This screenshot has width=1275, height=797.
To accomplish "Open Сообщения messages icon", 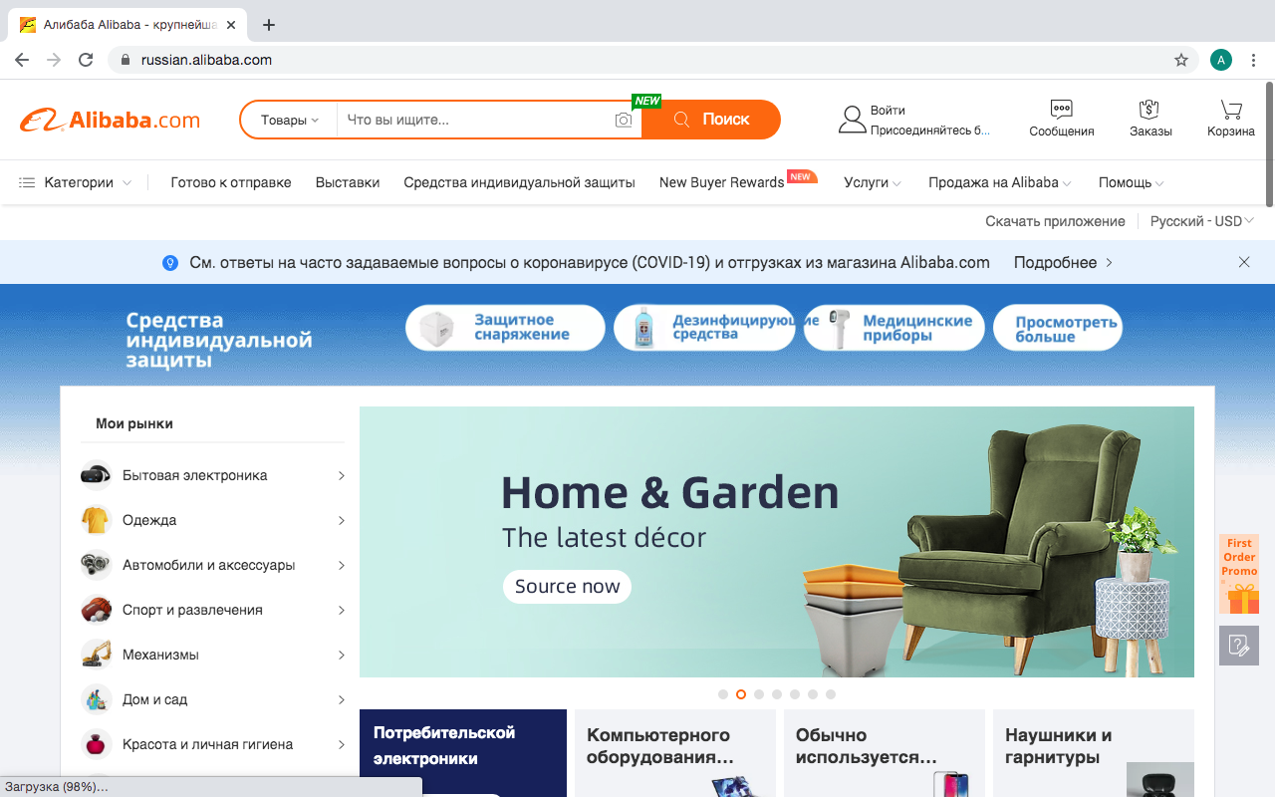I will point(1062,110).
